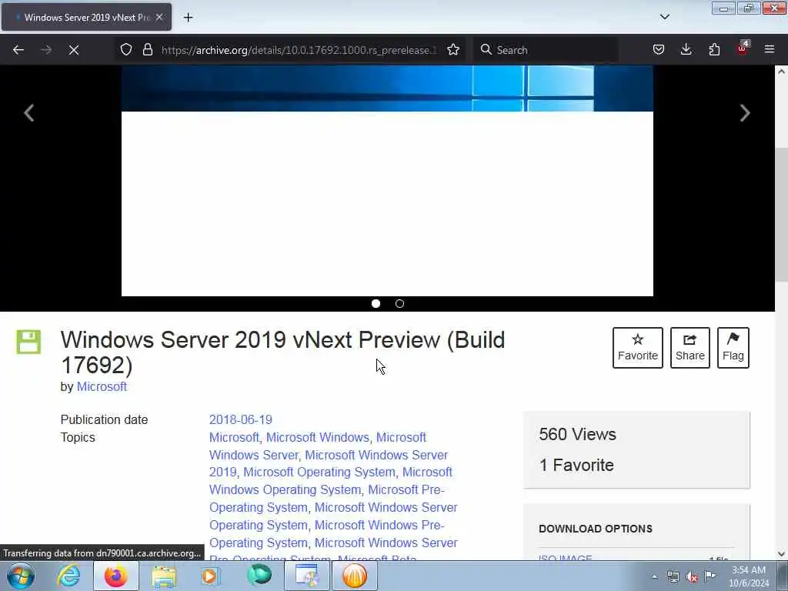Click the green software floppy icon
Viewport: 788px width, 591px height.
point(28,342)
